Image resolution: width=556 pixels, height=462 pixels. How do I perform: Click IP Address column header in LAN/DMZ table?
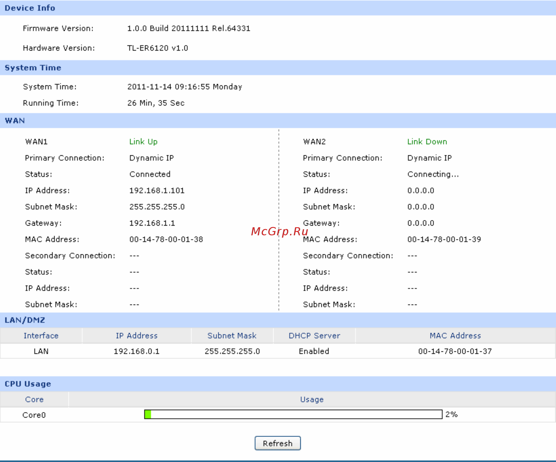coord(136,336)
